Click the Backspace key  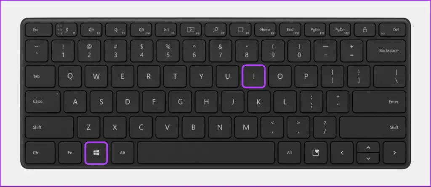[386, 51]
